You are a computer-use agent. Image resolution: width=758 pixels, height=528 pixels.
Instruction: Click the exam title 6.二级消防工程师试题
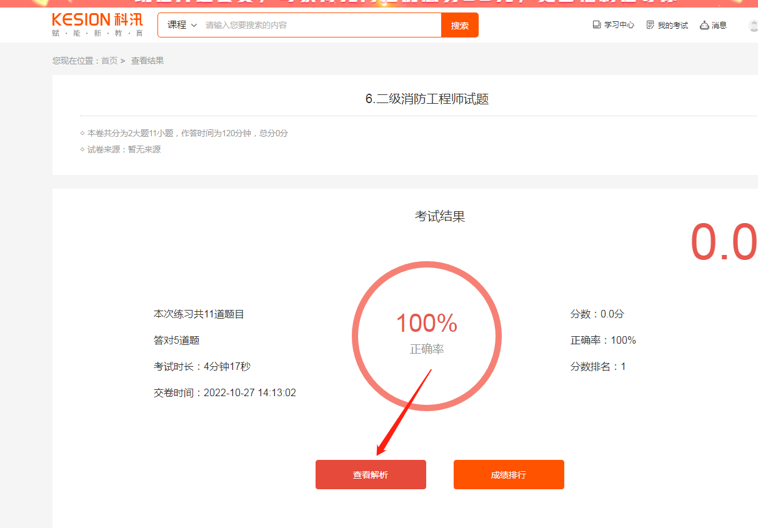point(427,99)
